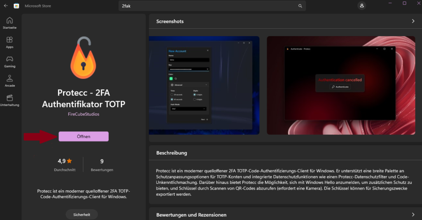Open the Gaming section in sidebar
The width and height of the screenshot is (422, 220).
pyautogui.click(x=10, y=62)
